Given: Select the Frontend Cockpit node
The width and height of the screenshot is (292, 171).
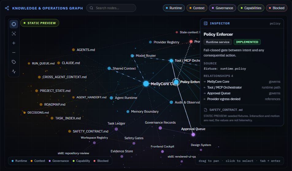Looking at the screenshot, I should tap(162, 151).
